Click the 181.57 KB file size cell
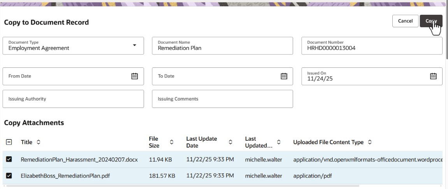 [x=162, y=176]
